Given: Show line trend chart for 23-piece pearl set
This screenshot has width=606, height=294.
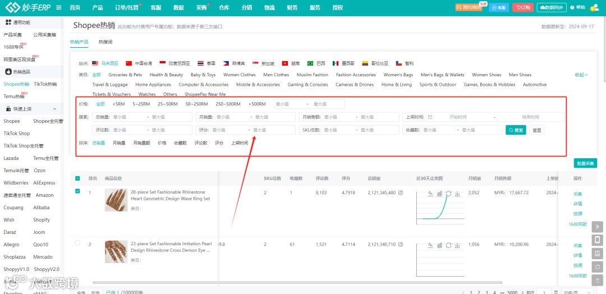Looking at the screenshot, I should tap(430, 245).
